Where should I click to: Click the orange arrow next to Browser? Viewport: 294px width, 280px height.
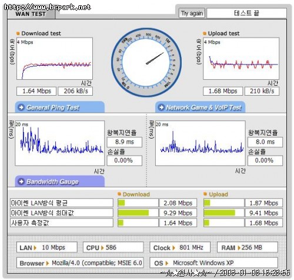point(48,263)
